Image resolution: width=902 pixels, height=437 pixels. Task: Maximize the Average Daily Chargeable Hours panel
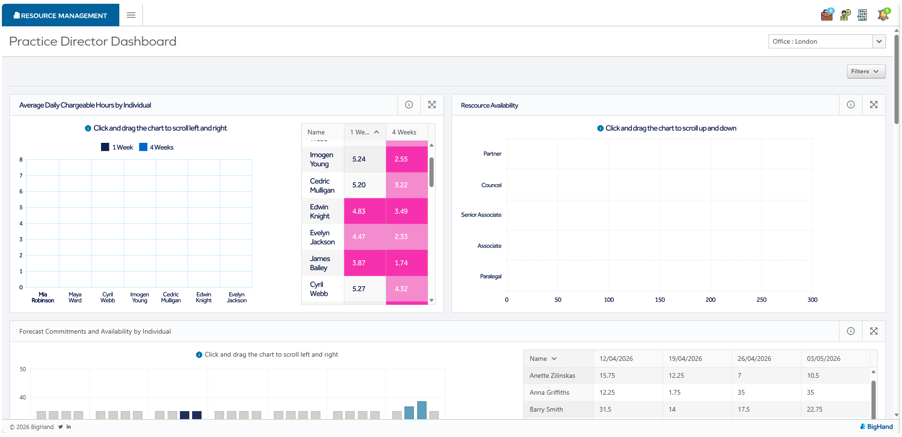click(x=432, y=105)
